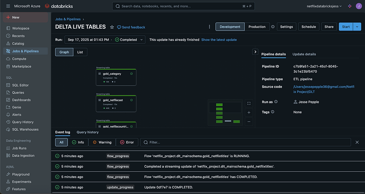The height and width of the screenshot is (194, 365).
Task: Zoom in on the pipeline graph
Action: click(x=249, y=112)
